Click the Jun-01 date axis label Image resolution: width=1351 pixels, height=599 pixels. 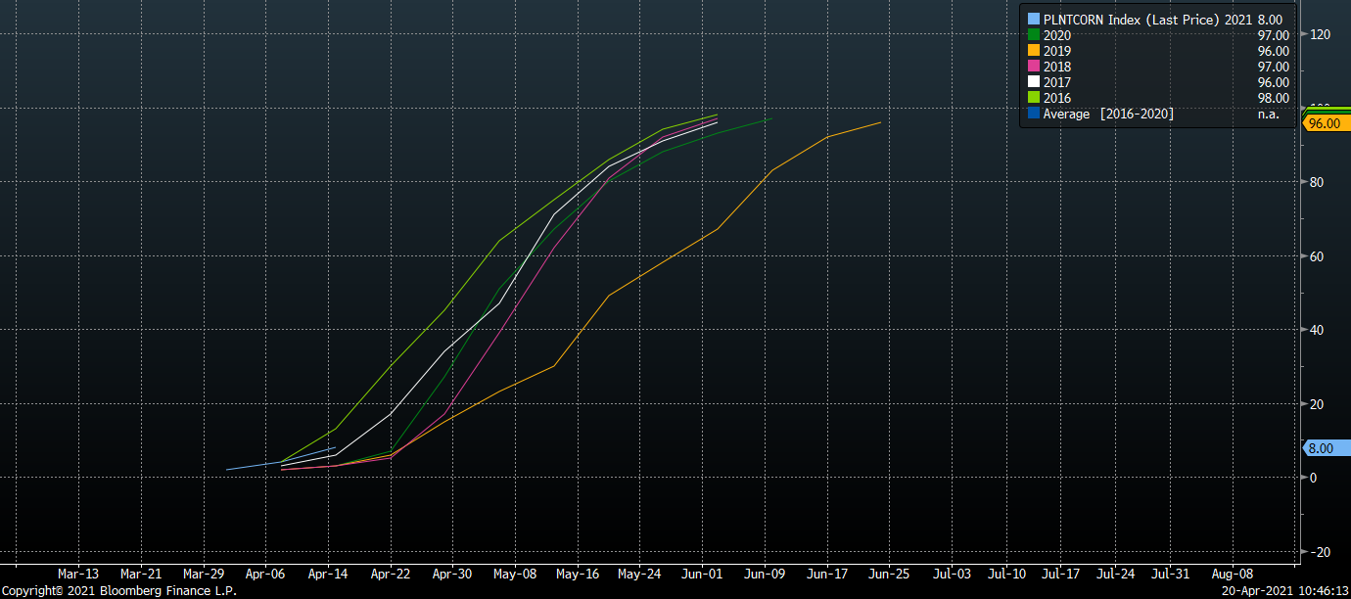[x=703, y=574]
